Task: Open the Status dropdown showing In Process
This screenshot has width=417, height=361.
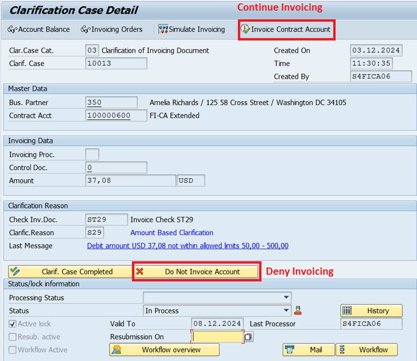Action: [x=287, y=311]
